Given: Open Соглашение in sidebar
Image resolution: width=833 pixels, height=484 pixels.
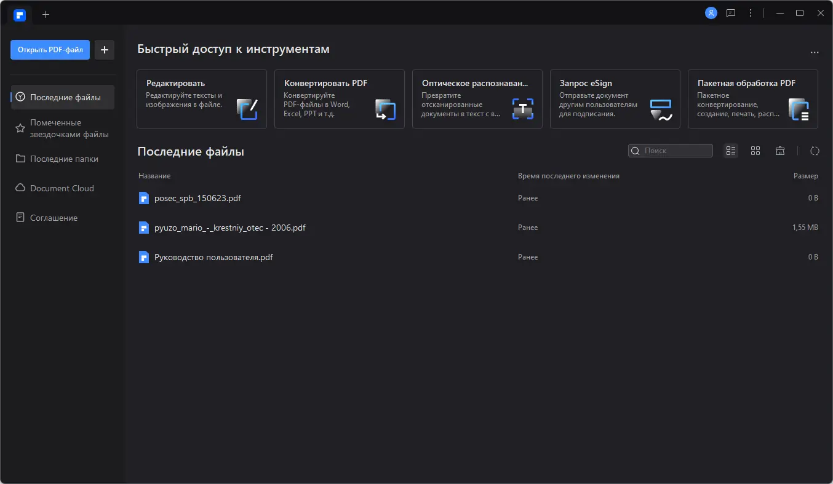Looking at the screenshot, I should click(63, 218).
